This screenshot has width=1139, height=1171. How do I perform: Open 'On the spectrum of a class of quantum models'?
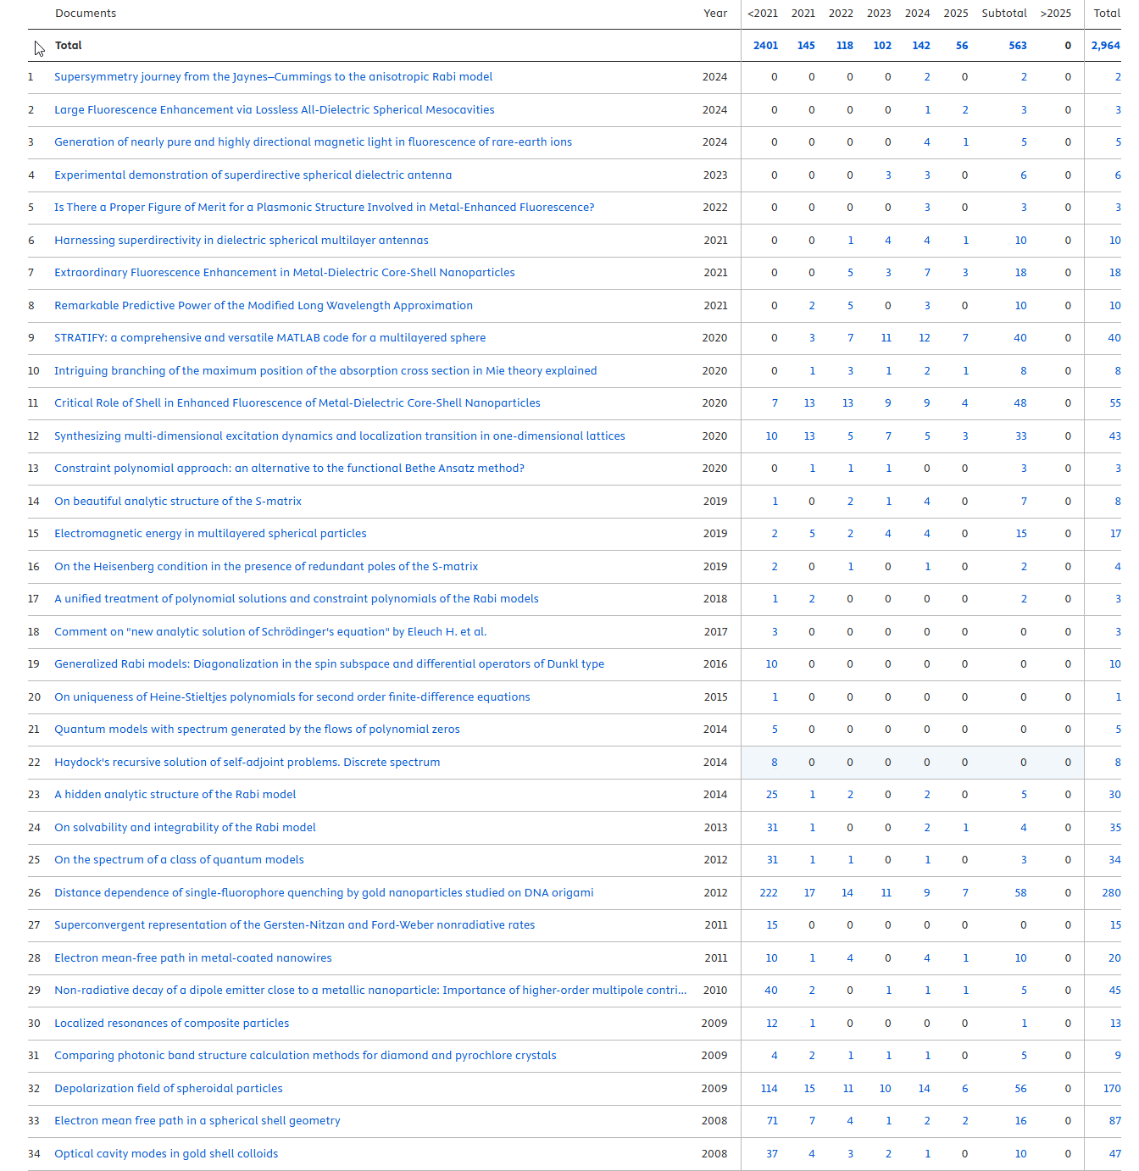click(x=179, y=860)
